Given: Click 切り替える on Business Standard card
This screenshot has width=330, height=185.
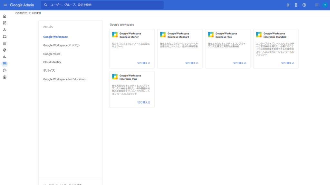Looking at the screenshot, I should 192,63.
